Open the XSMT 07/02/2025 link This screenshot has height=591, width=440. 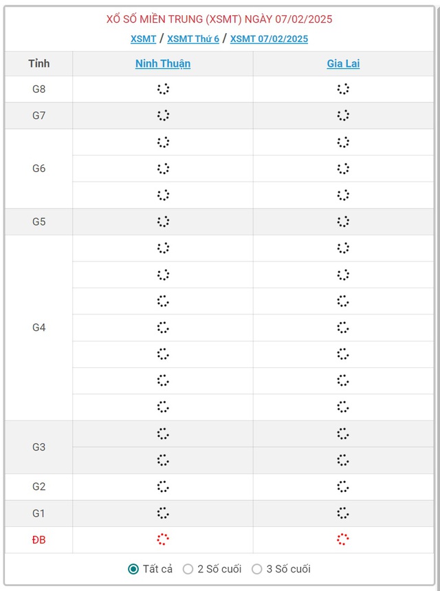pos(269,39)
